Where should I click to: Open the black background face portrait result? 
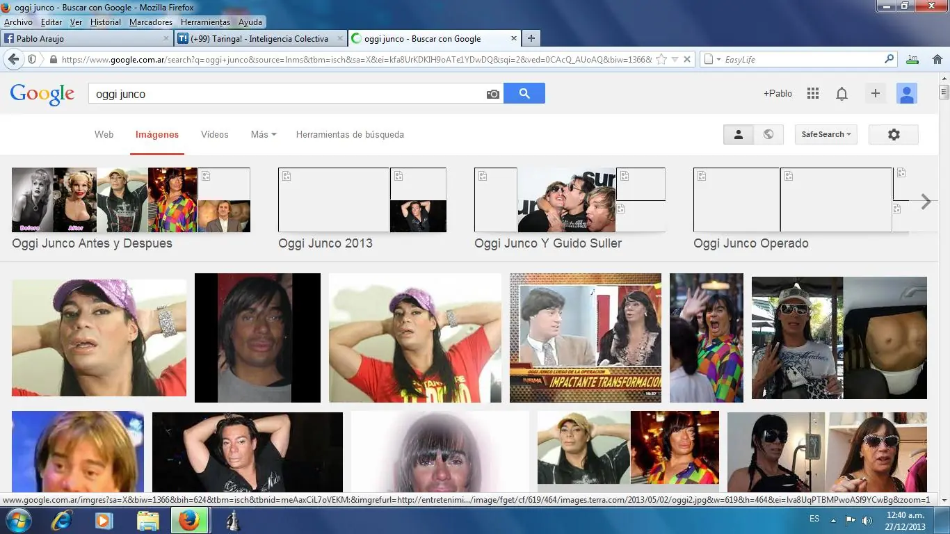(x=257, y=338)
